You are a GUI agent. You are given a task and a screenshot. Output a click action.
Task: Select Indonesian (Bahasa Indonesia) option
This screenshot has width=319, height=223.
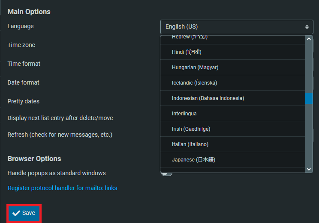[208, 98]
